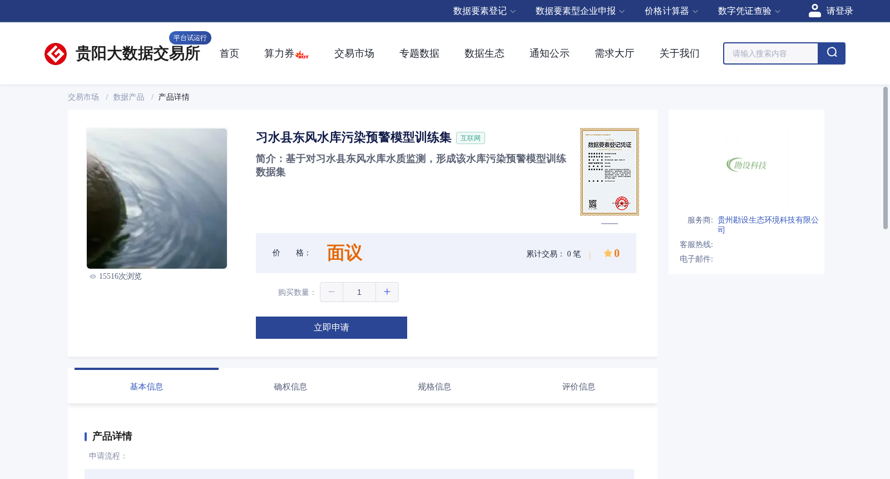Click the 平台试运行 badge
The height and width of the screenshot is (479, 890).
(x=190, y=38)
